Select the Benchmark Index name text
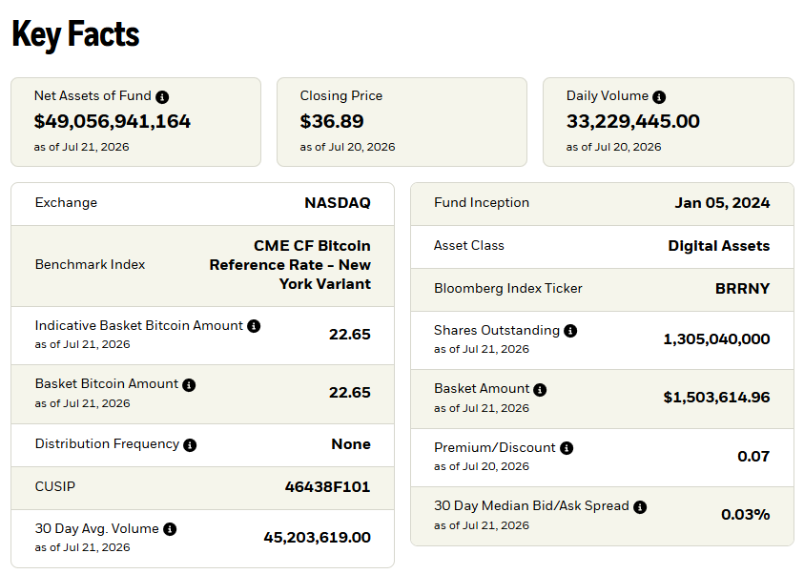This screenshot has width=804, height=574. 290,265
